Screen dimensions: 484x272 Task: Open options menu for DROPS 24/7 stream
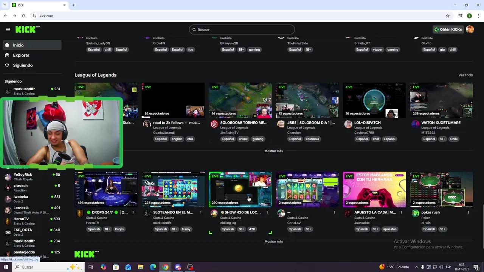[x=133, y=212]
